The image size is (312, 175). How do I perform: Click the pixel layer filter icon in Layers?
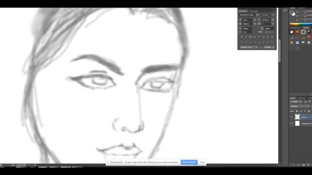point(306,102)
